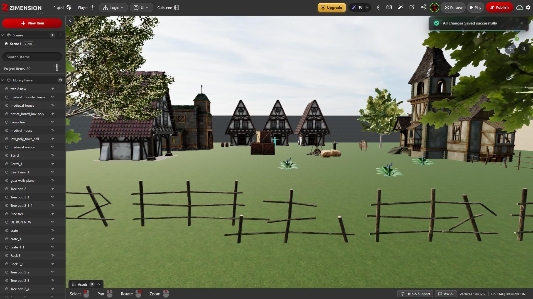
Task: Click the Upgrade button
Action: pos(332,8)
